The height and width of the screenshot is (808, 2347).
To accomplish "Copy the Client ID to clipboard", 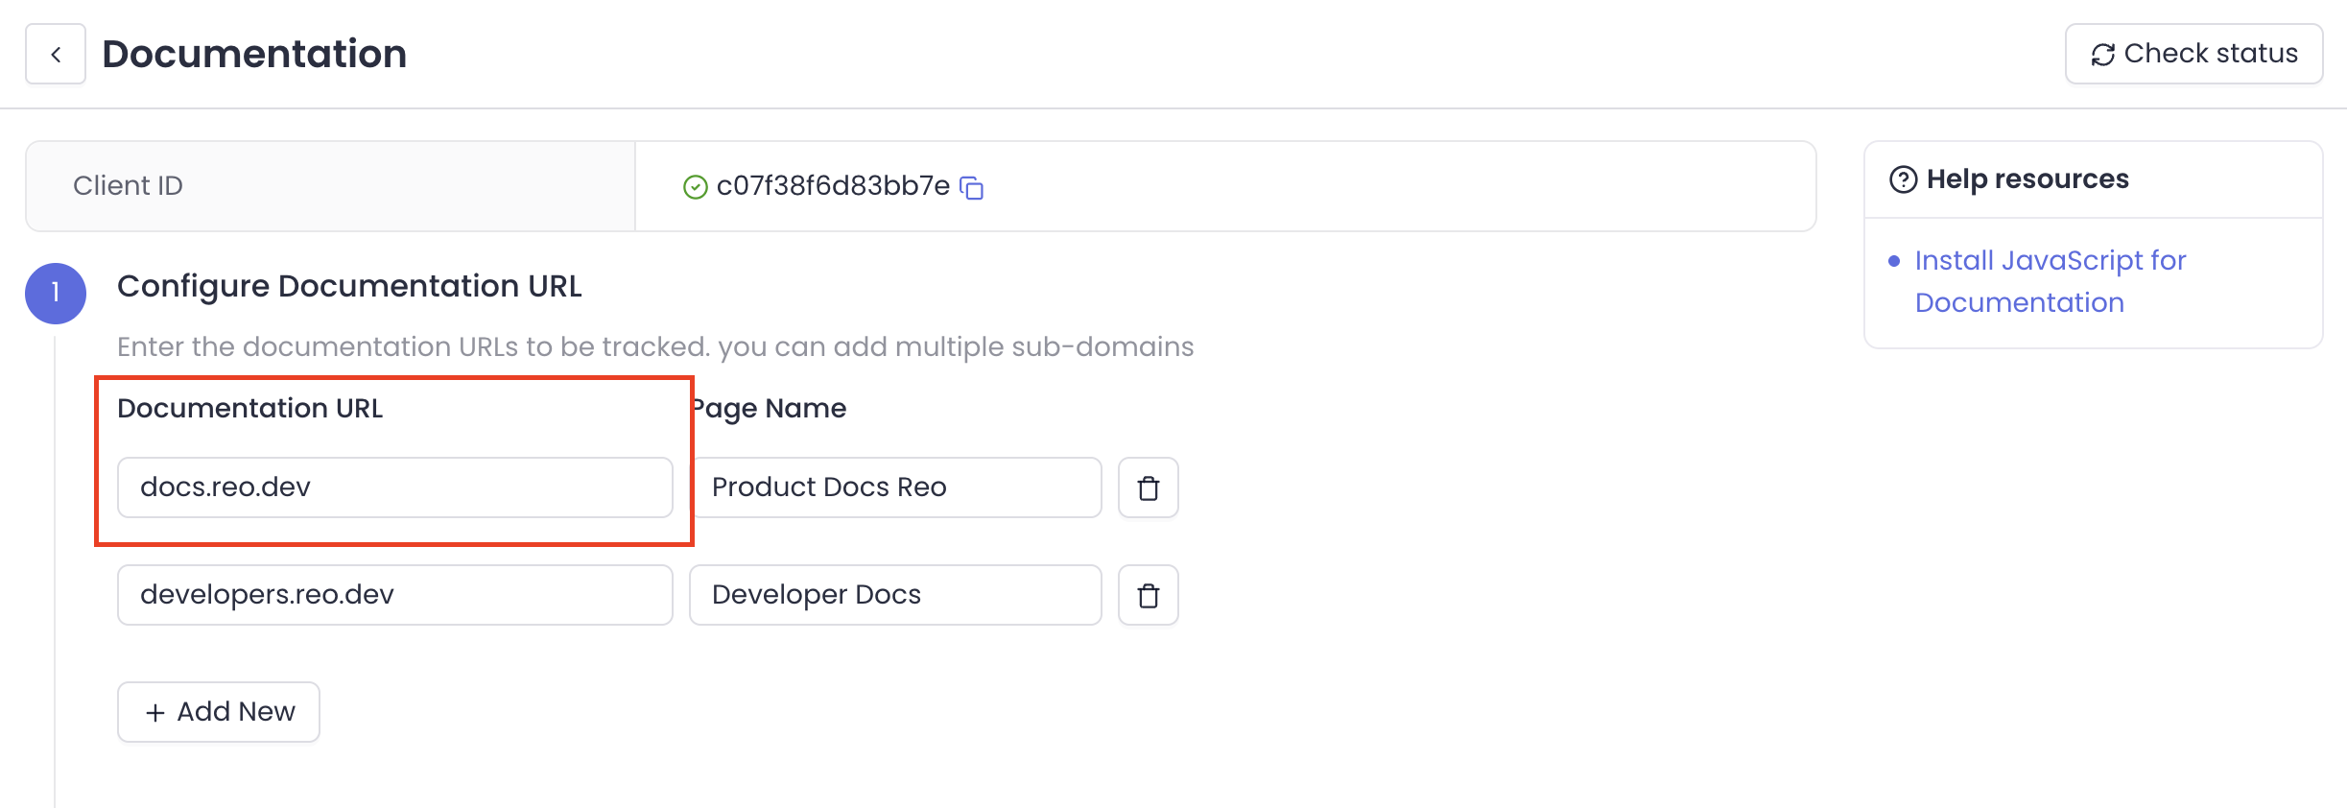I will pyautogui.click(x=972, y=187).
